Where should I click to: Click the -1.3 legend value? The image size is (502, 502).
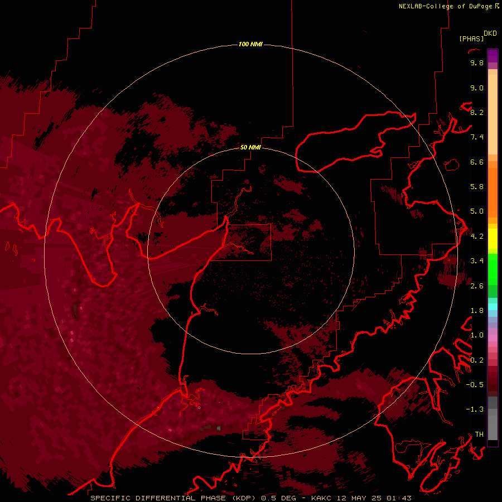(475, 409)
